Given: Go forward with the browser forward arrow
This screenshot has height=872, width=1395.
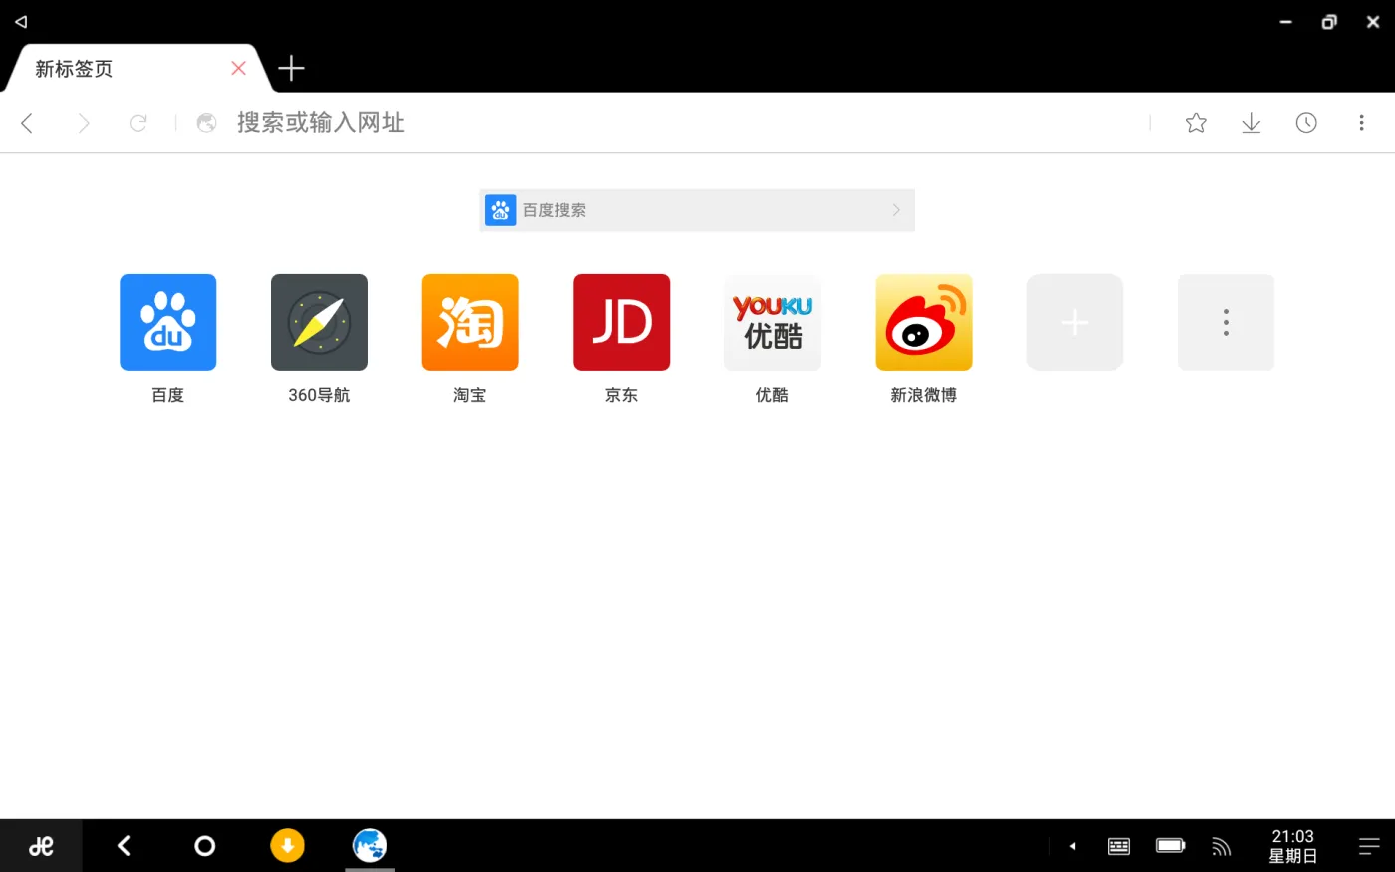Looking at the screenshot, I should (x=84, y=123).
